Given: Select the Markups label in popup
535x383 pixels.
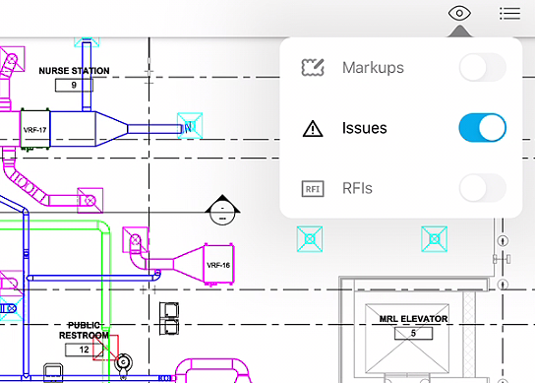Looking at the screenshot, I should coord(373,68).
